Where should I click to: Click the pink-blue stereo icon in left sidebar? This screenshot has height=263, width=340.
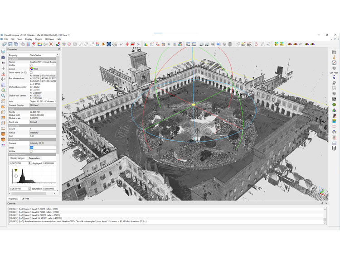3,145
